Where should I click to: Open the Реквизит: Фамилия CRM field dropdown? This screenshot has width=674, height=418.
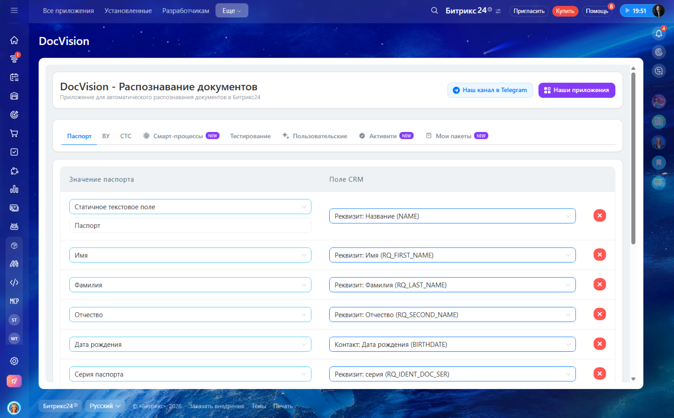[x=452, y=285]
